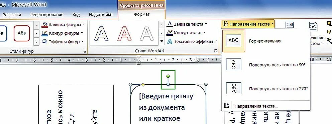The image size is (332, 124).
Task: Click the top-left resize handle of rounded shape
Action: tap(130, 84)
